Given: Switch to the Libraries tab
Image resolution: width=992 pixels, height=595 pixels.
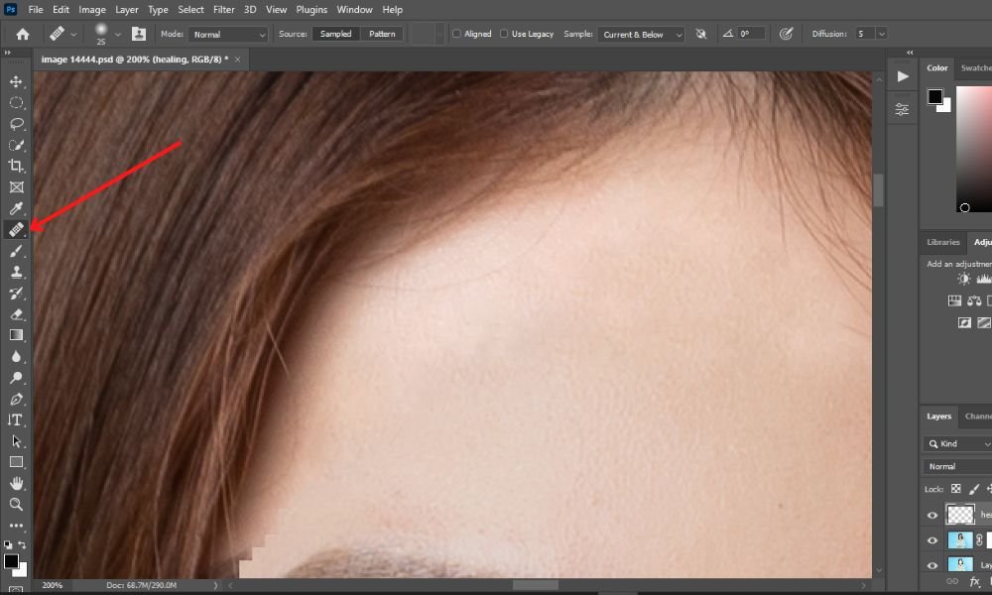Looking at the screenshot, I should (943, 242).
